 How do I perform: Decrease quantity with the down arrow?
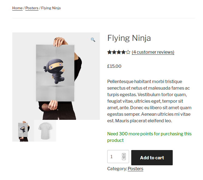(x=124, y=158)
